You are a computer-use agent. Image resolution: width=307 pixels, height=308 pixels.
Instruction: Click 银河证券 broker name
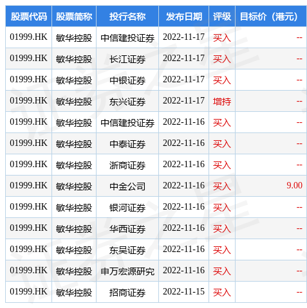[x=127, y=208]
